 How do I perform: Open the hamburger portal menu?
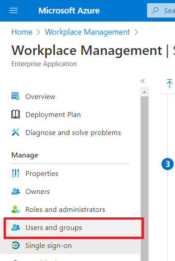[14, 10]
